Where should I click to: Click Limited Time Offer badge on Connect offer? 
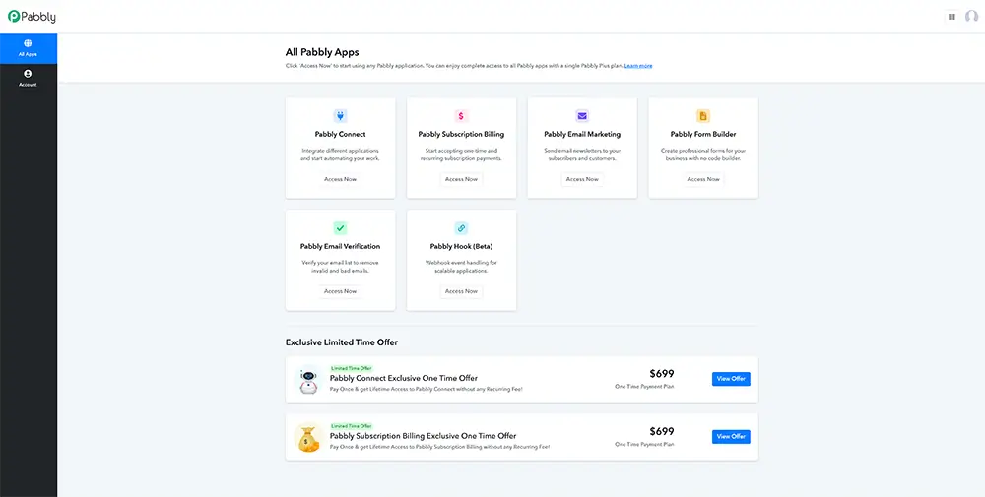[352, 368]
